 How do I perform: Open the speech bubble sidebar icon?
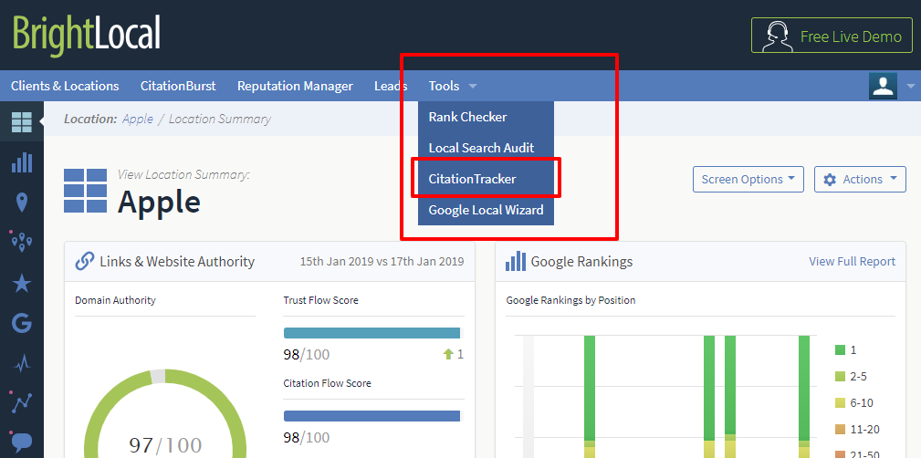click(x=22, y=442)
